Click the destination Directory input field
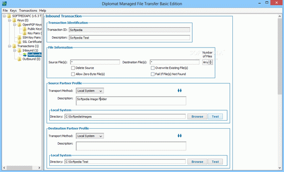 [125, 162]
